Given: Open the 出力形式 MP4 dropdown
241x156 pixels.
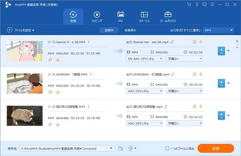Looking at the screenshot, I should 219,30.
